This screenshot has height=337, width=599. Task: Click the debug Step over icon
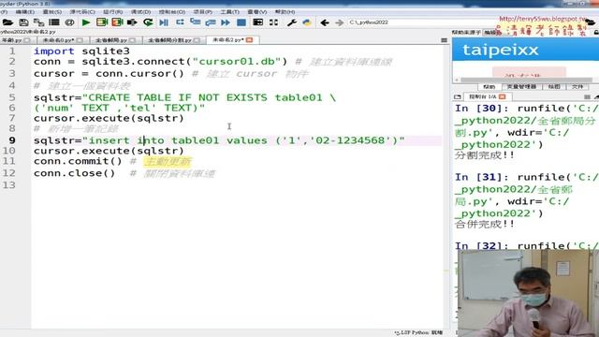point(180,22)
